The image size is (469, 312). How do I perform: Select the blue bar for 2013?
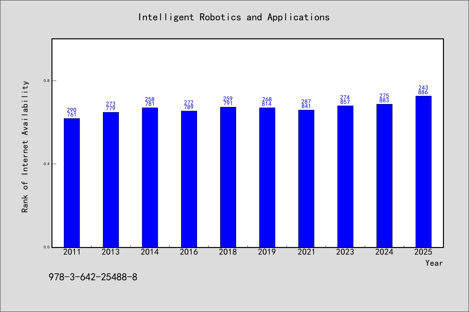(x=111, y=180)
